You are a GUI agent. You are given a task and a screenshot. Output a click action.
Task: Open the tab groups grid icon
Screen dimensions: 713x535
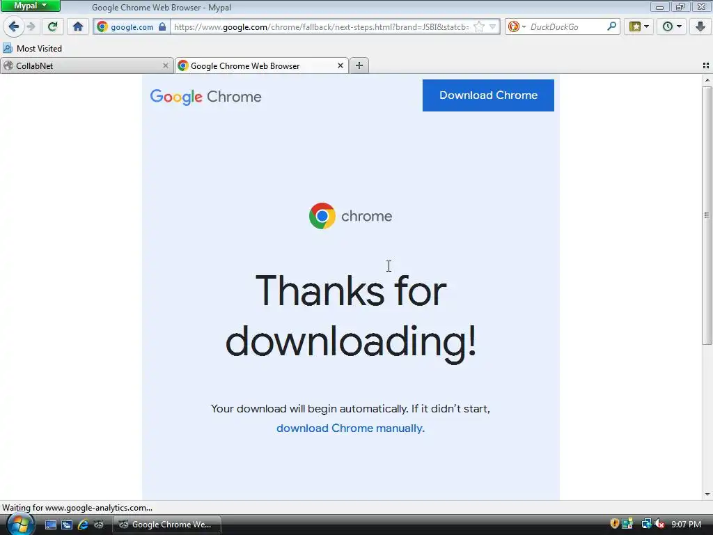[x=706, y=65]
